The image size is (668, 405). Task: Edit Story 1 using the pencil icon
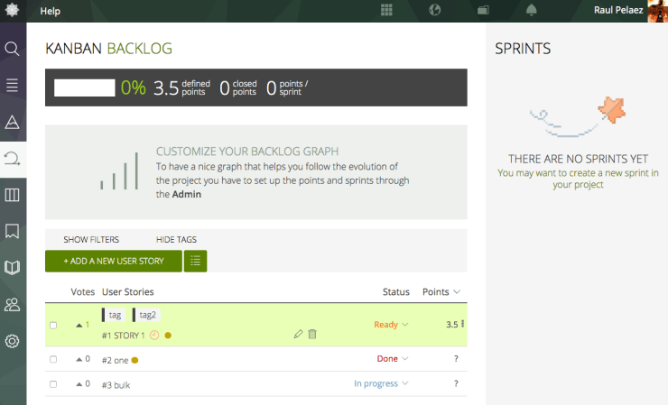pos(299,335)
